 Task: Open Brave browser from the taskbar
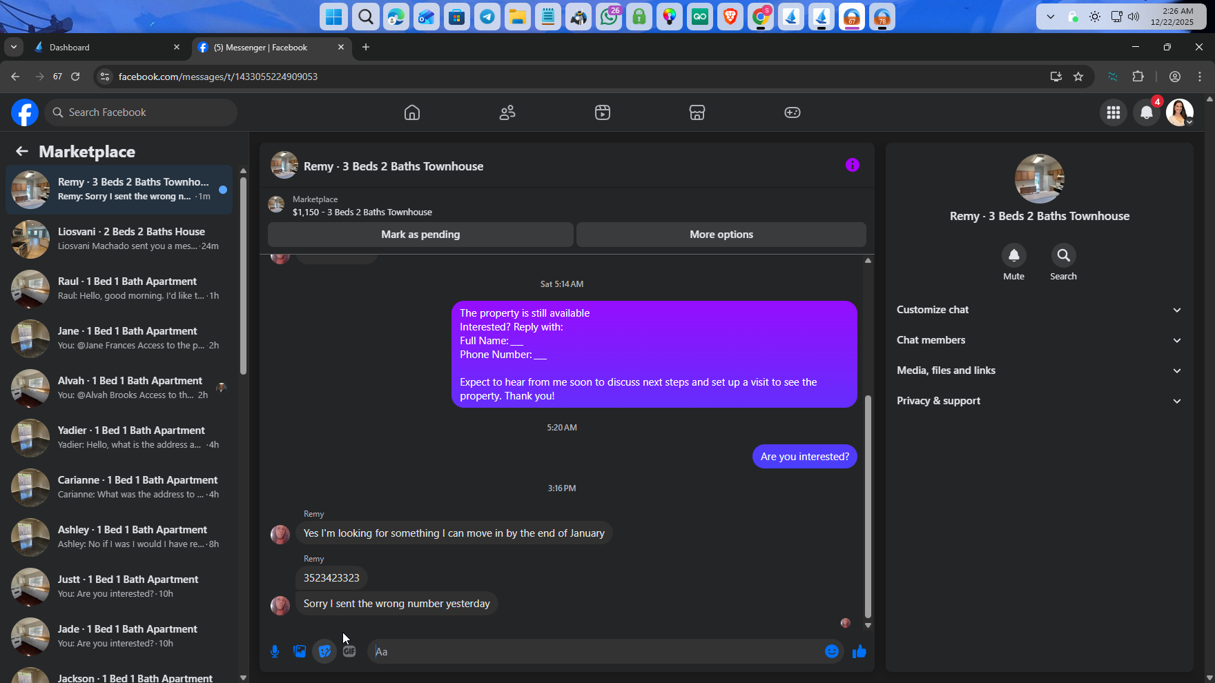(730, 17)
